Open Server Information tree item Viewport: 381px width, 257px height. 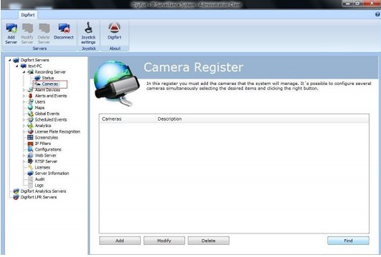51,173
